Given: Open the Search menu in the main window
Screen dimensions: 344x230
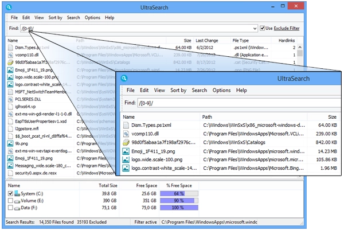Looking at the screenshot, I should point(73,18).
